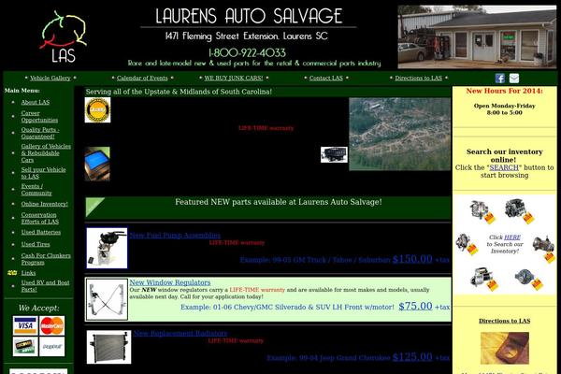Click HERE to search inventory

512,237
